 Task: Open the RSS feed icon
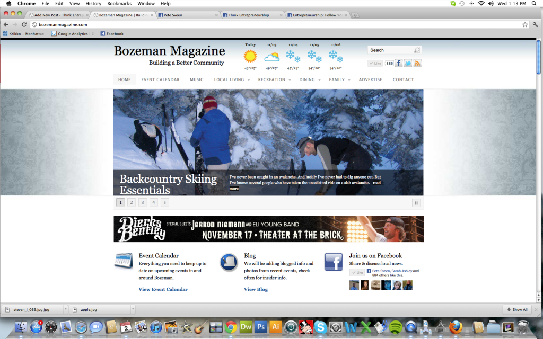click(417, 64)
